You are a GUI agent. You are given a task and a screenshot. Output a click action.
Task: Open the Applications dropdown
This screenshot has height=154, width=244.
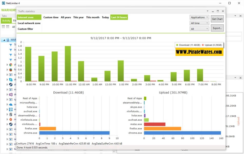pyautogui.click(x=200, y=17)
